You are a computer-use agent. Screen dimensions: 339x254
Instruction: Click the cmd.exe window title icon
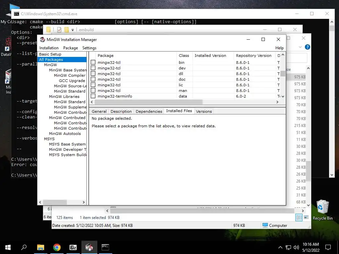(17, 14)
